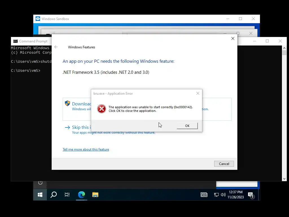Open taskbar Search
This screenshot has height=217, width=289.
(x=54, y=195)
